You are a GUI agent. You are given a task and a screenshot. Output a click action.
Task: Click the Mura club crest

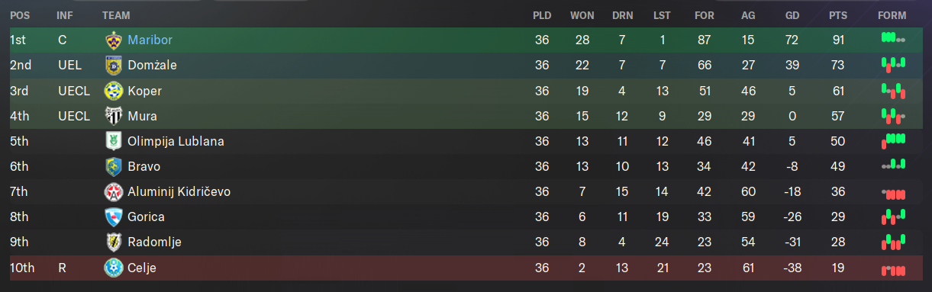(114, 116)
